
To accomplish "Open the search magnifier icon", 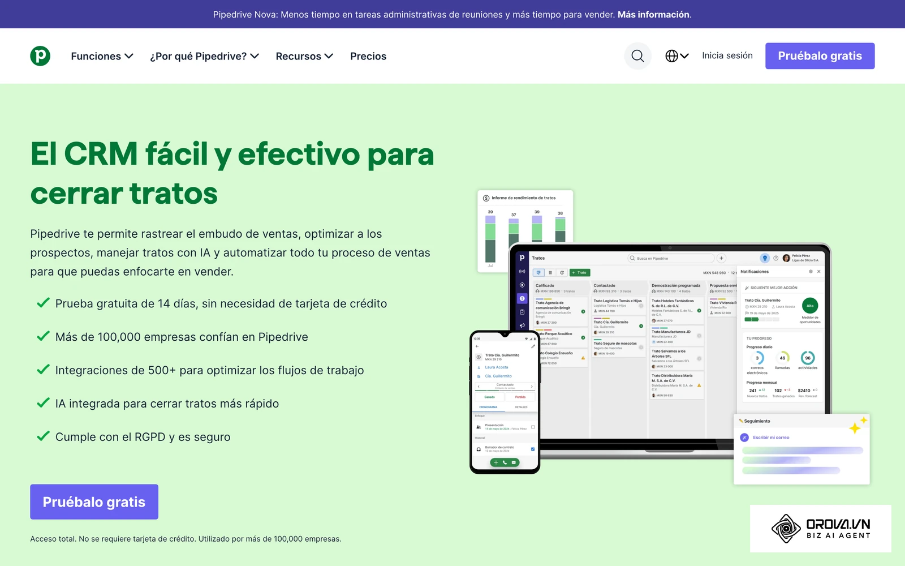I will [x=637, y=56].
